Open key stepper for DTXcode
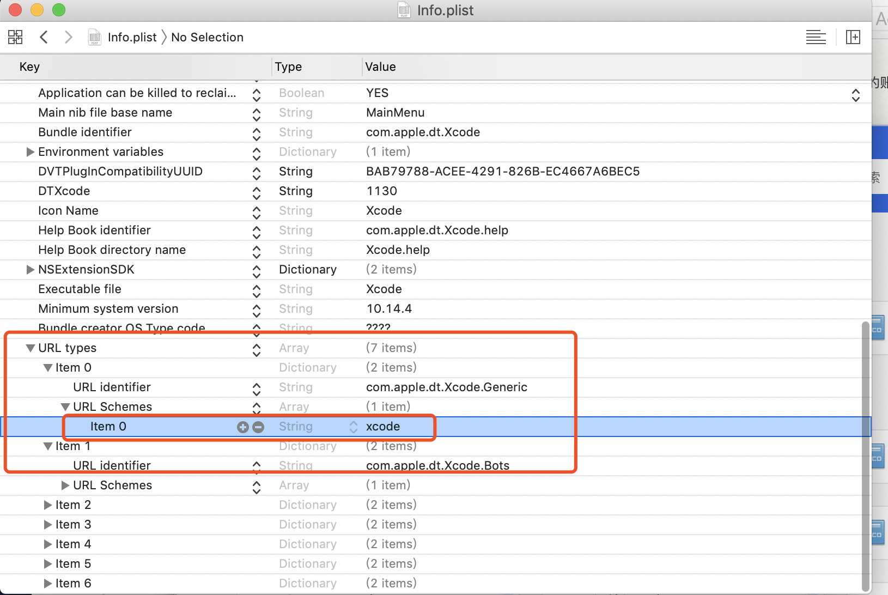This screenshot has height=595, width=888. click(x=257, y=192)
